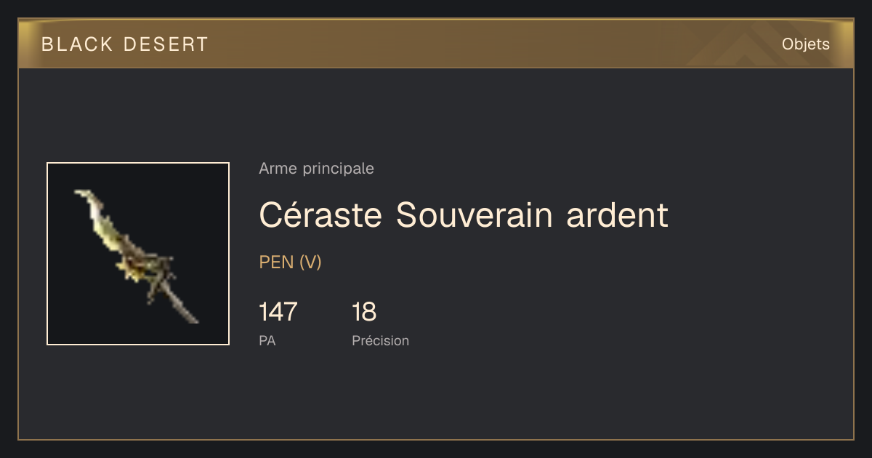Screen dimensions: 872x458
Task: Go to the Objets section link
Action: [805, 44]
